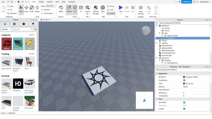This screenshot has width=212, height=119.
Task: Open the FILE menu
Action: pyautogui.click(x=3, y=2)
